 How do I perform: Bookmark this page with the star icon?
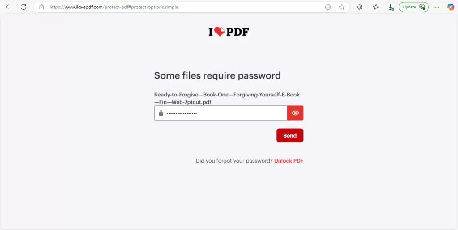pos(342,7)
